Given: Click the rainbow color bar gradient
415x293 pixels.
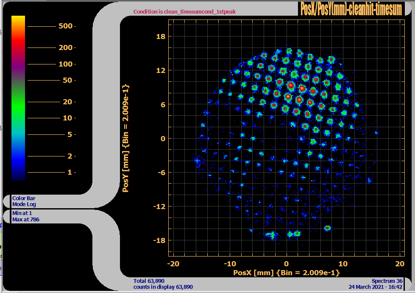Looking at the screenshot, I should click(18, 98).
